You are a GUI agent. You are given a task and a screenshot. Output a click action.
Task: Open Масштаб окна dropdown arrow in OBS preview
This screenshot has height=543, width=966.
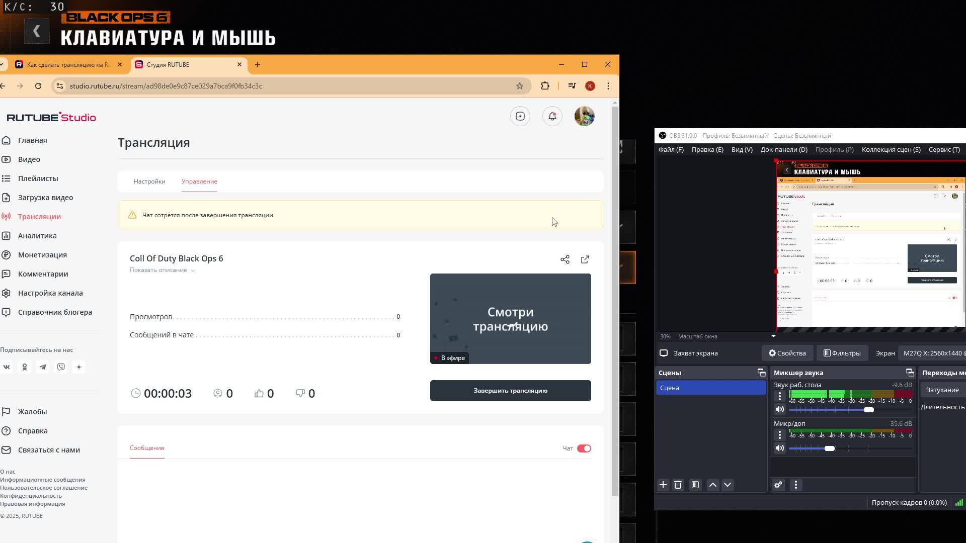tap(773, 336)
